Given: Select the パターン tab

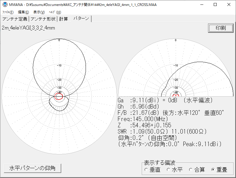Looking at the screenshot, I should click(x=81, y=19).
